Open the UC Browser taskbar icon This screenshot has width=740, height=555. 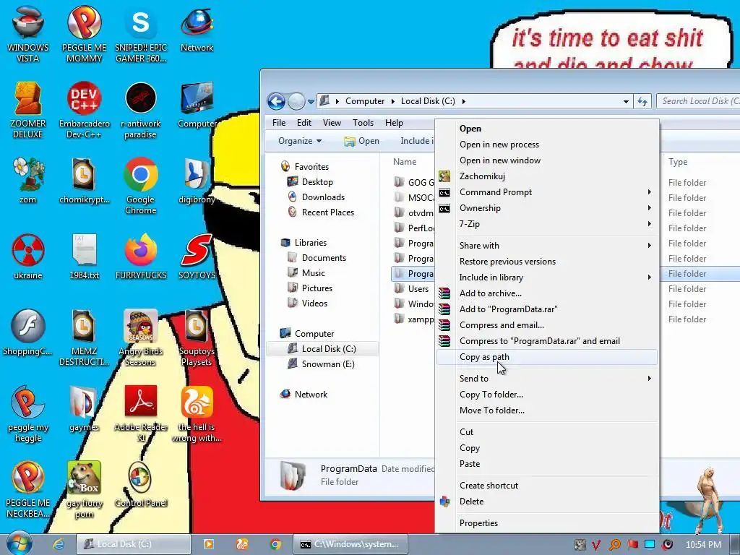point(242,544)
